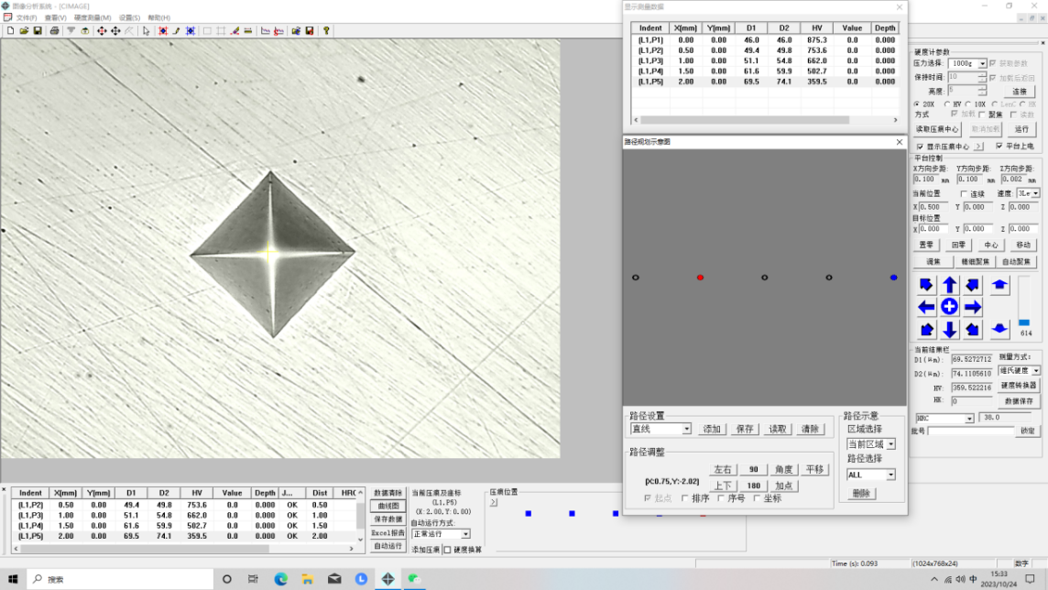The height and width of the screenshot is (590, 1048).
Task: Click the open folder toolbar icon
Action: pos(24,30)
